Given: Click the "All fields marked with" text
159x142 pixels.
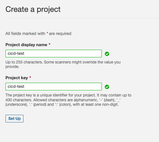Looking at the screenshot, I should pos(25,34).
